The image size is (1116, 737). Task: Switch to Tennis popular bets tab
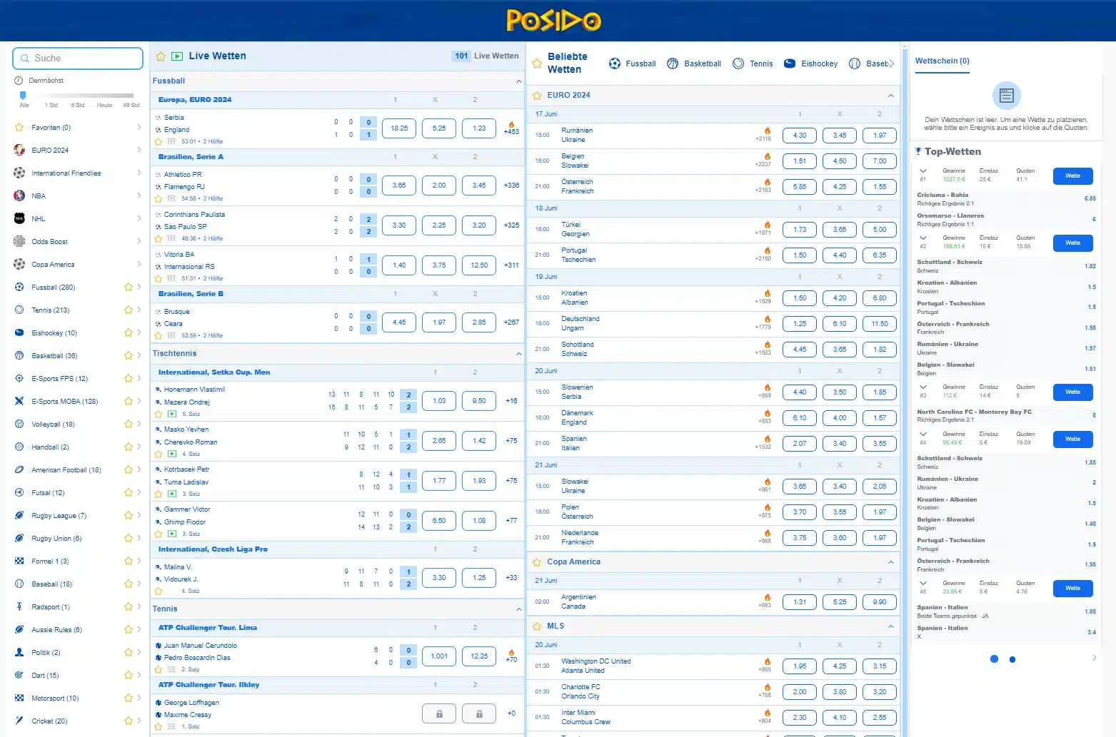753,63
